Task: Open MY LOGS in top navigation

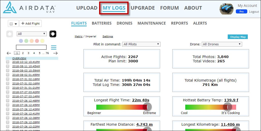Action: (114, 8)
